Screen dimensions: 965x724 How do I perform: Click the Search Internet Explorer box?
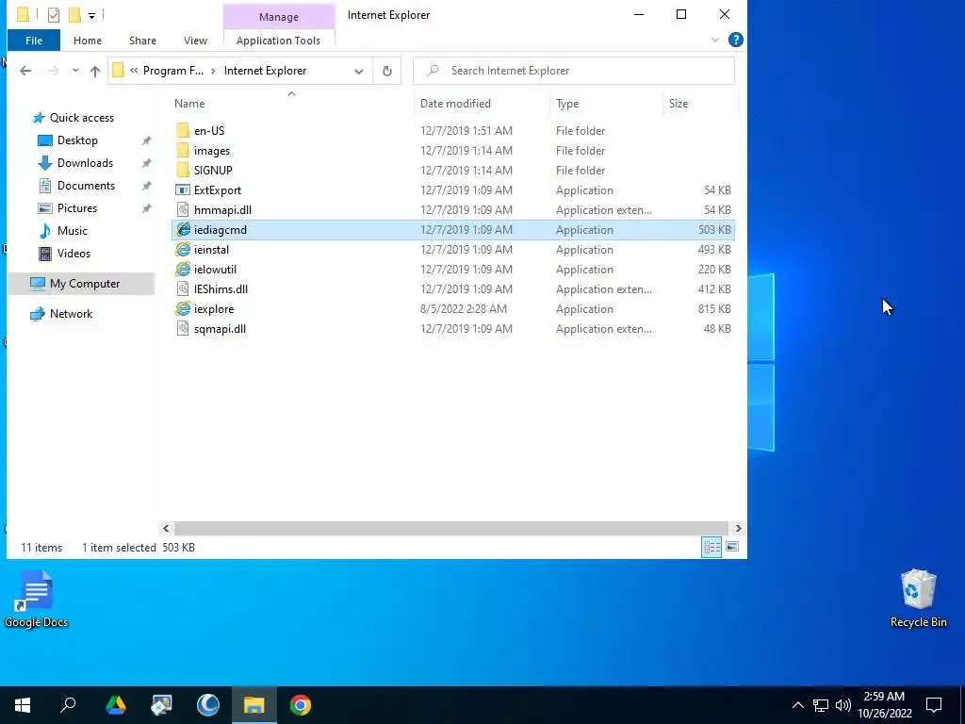click(x=574, y=71)
